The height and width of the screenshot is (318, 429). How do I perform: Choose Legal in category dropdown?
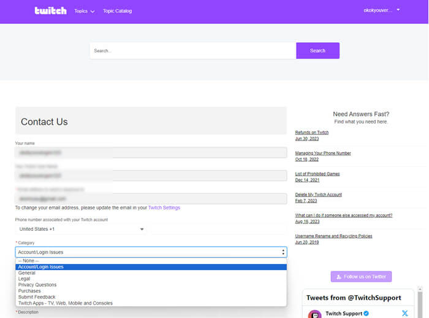pyautogui.click(x=24, y=279)
